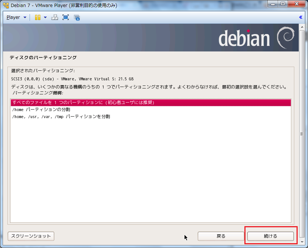Click the vertical scrollbar thumb

point(302,134)
